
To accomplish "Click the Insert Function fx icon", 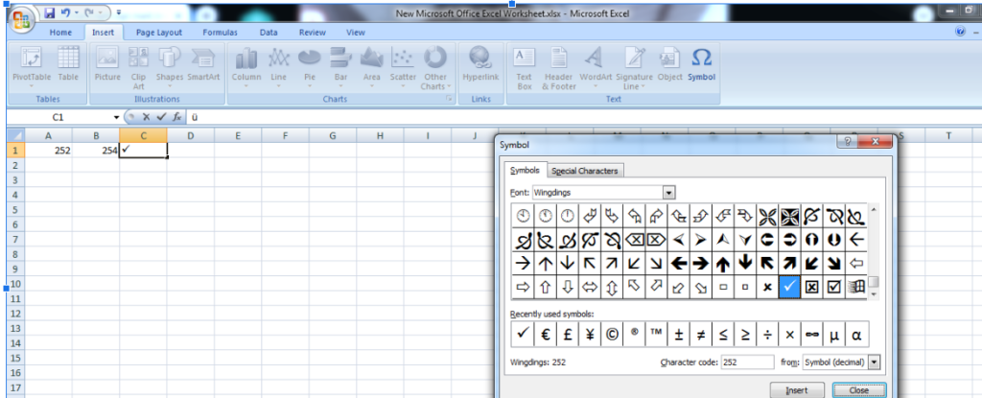I will coord(176,117).
